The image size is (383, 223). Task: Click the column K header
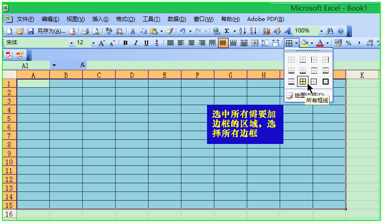click(362, 75)
